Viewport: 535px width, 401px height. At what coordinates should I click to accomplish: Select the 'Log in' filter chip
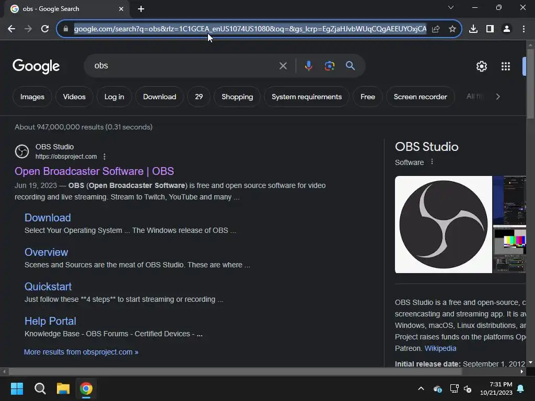(114, 97)
